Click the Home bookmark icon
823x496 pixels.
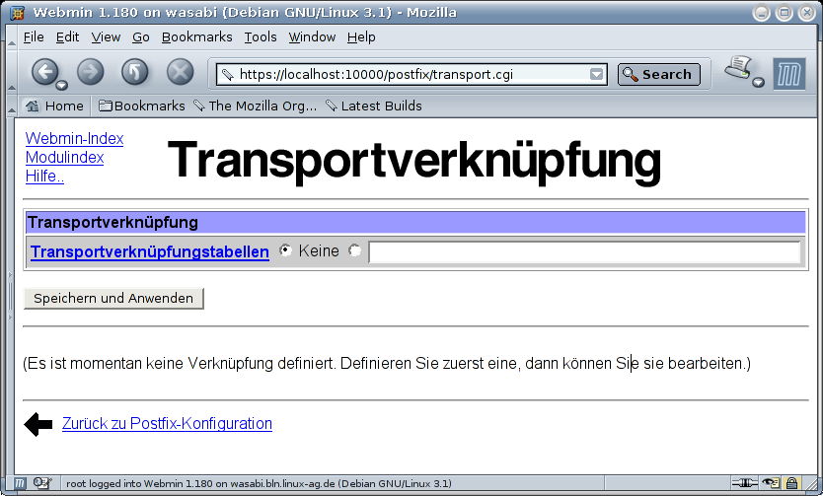(33, 106)
